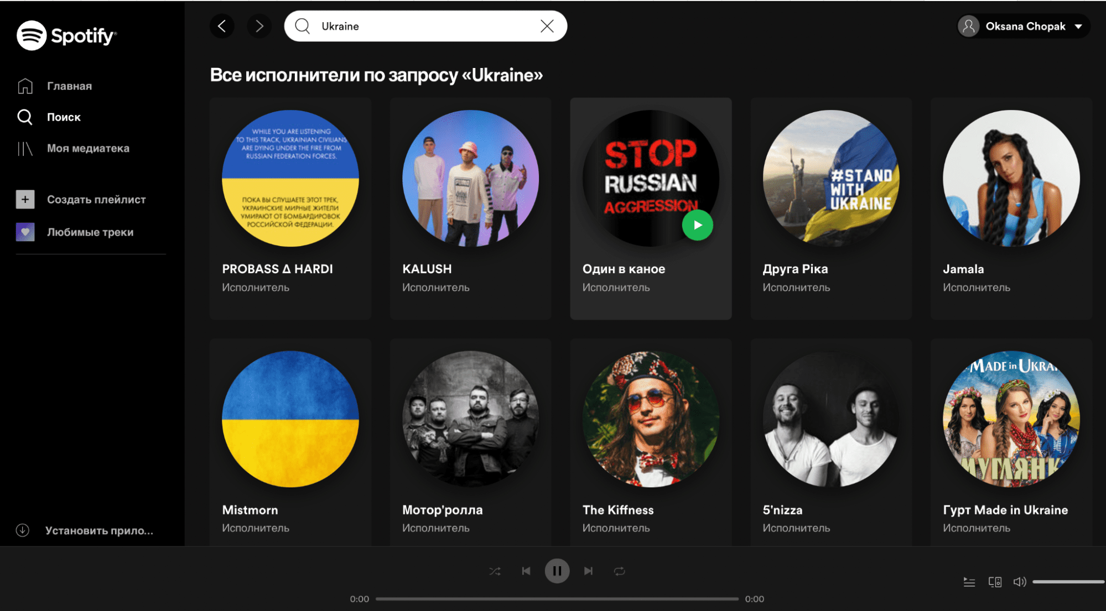
Task: Click the volume slider bar
Action: point(1068,582)
